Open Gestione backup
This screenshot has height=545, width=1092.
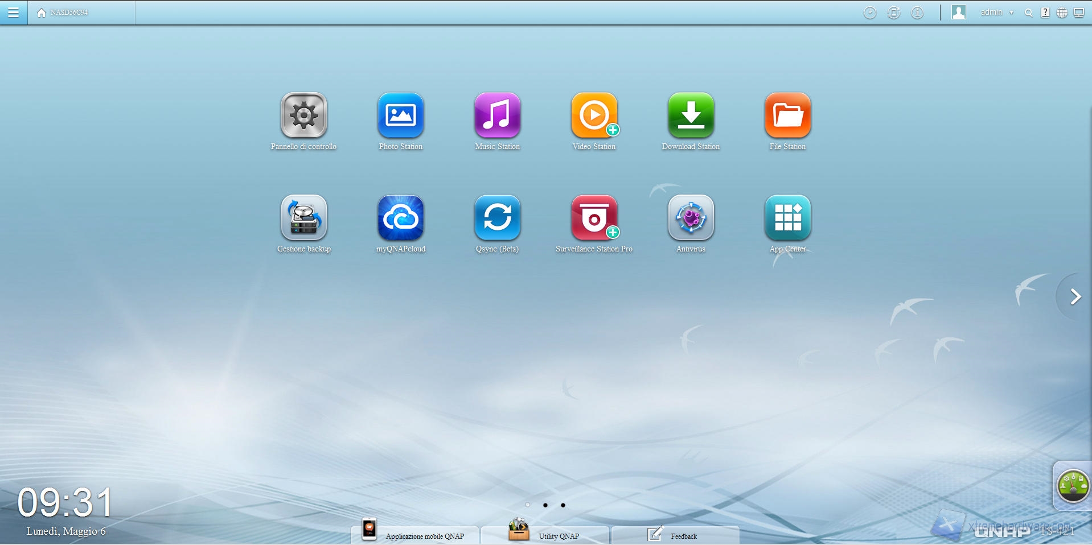(x=303, y=218)
